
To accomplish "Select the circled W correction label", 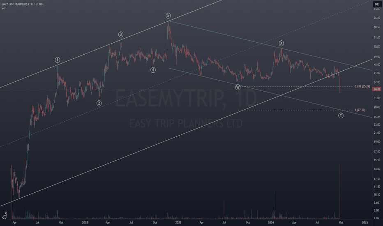I will tap(238, 87).
